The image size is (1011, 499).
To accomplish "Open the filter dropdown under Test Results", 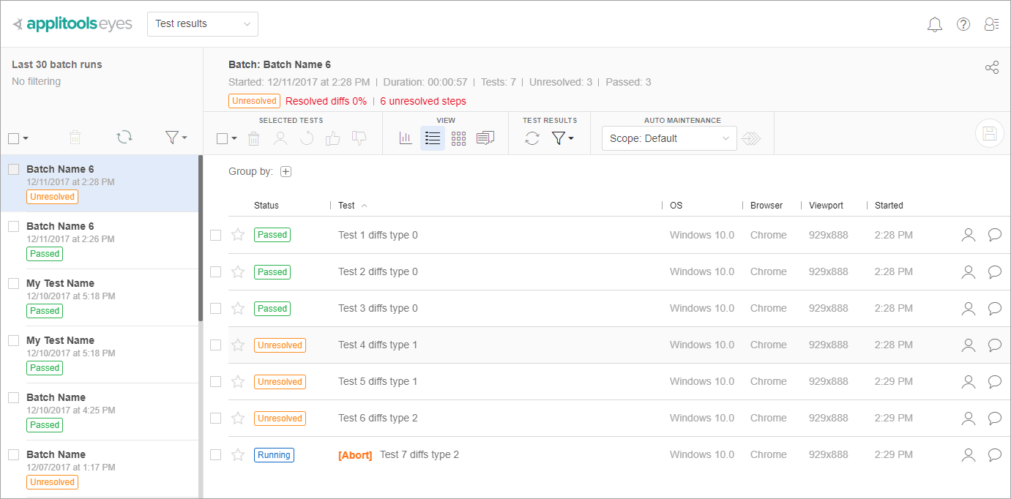I will pyautogui.click(x=559, y=138).
